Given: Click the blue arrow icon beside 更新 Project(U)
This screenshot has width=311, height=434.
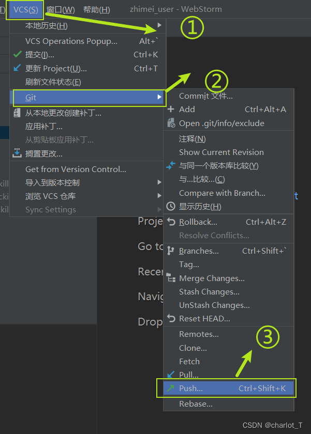Looking at the screenshot, I should click(x=17, y=68).
